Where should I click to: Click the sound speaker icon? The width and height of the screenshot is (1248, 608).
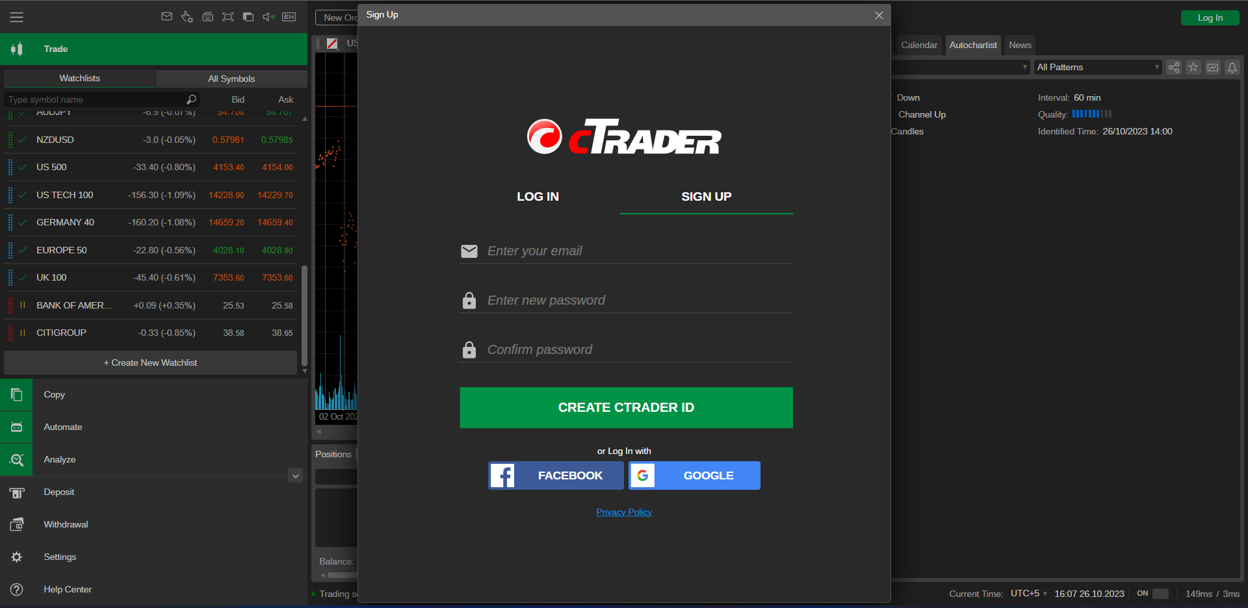click(x=268, y=17)
